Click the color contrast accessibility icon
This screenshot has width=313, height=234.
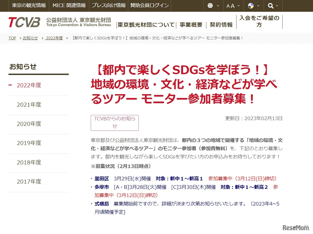(251, 5)
